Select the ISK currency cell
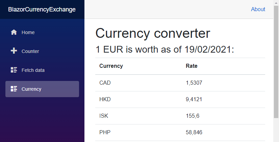This screenshot has height=142, width=279. tap(104, 116)
